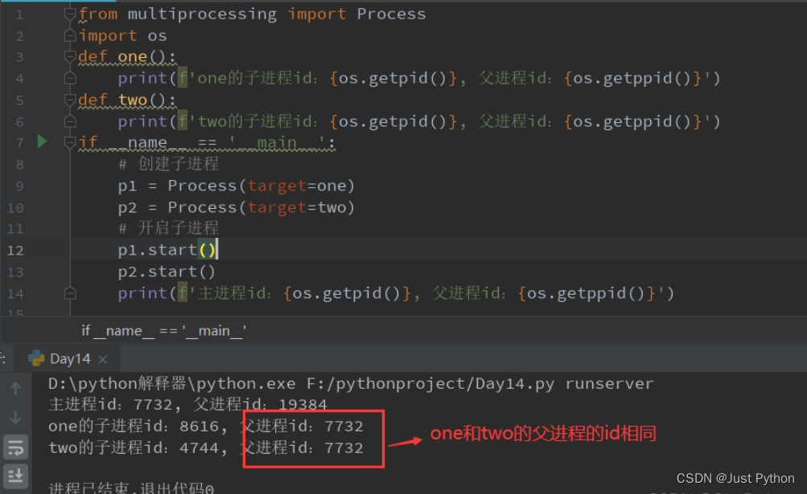Click line number 12 in gutter
The height and width of the screenshot is (494, 807).
[15, 251]
